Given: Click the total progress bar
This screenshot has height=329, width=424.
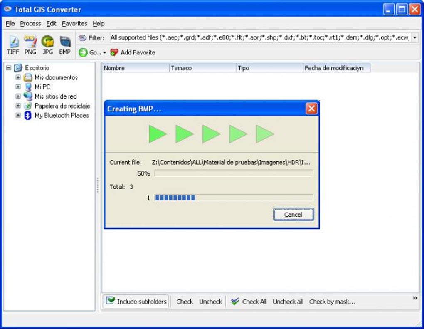Looking at the screenshot, I should (234, 198).
